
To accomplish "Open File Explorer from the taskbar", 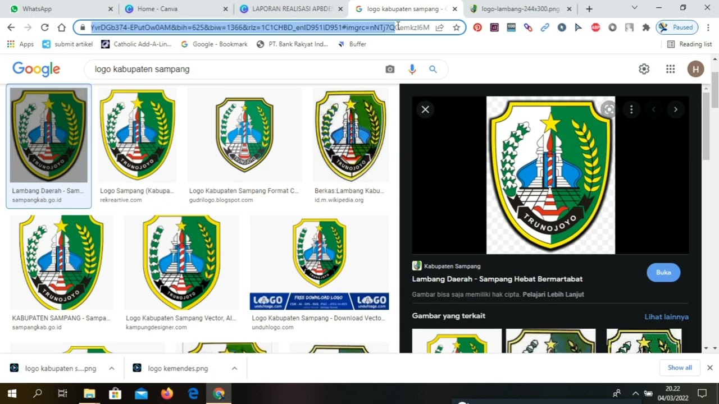I will point(89,393).
